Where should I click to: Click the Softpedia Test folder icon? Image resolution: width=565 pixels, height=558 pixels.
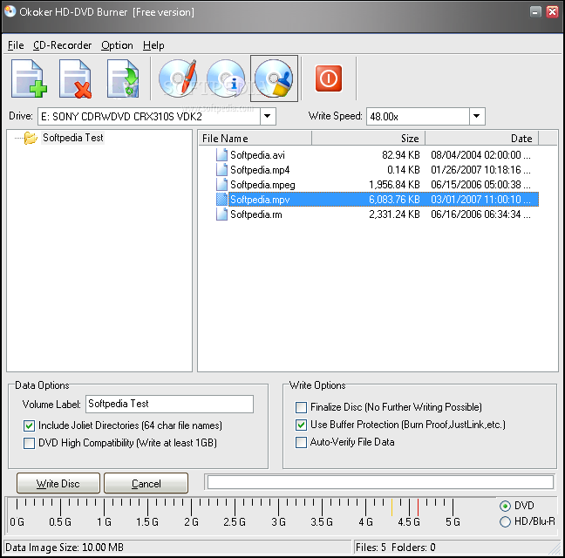point(31,138)
